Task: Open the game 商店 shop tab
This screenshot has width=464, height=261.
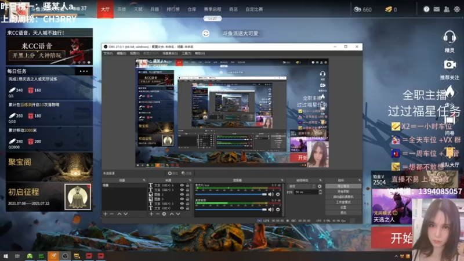Action: pyautogui.click(x=233, y=9)
